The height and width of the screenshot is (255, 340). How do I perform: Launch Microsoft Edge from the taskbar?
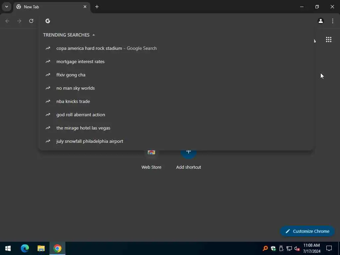25,248
